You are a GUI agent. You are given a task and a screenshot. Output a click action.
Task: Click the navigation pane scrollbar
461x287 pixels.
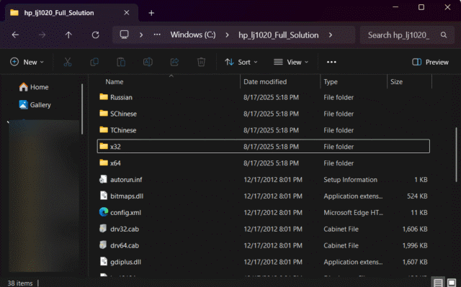tap(82, 109)
